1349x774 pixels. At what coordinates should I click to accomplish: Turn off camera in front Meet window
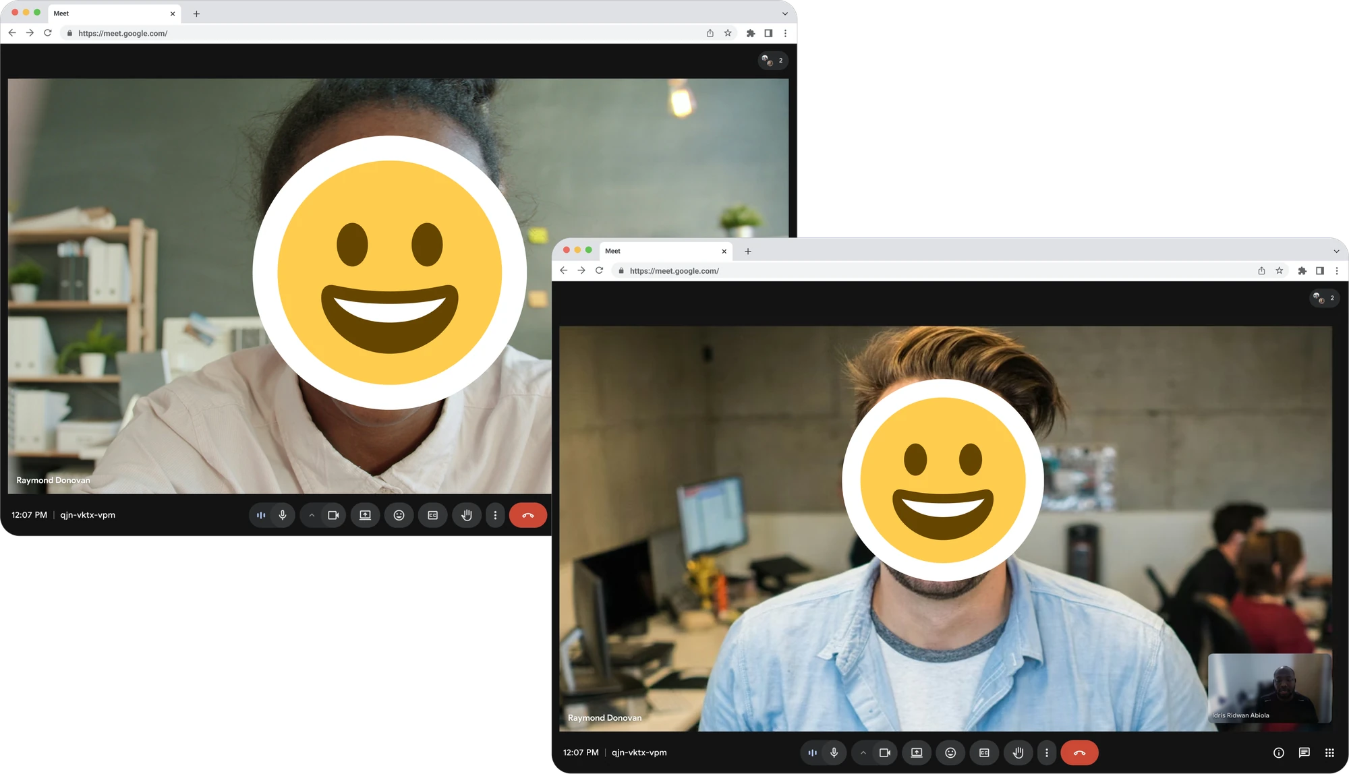click(885, 752)
